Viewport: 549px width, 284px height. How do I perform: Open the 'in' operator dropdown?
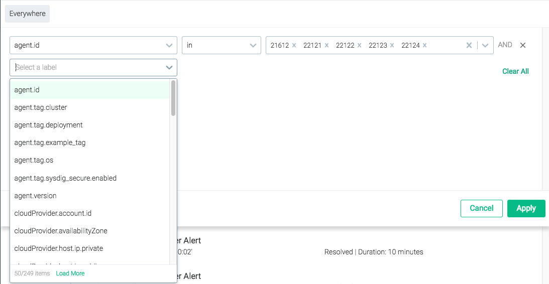coord(222,45)
